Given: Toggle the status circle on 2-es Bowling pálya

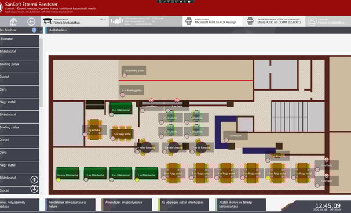Looking at the screenshot, I should pyautogui.click(x=125, y=75).
